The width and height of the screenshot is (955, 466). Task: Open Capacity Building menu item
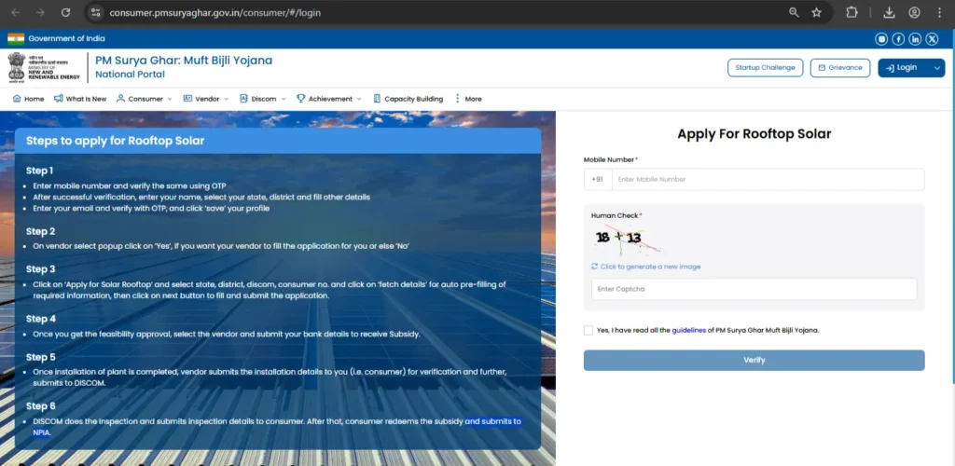[408, 99]
